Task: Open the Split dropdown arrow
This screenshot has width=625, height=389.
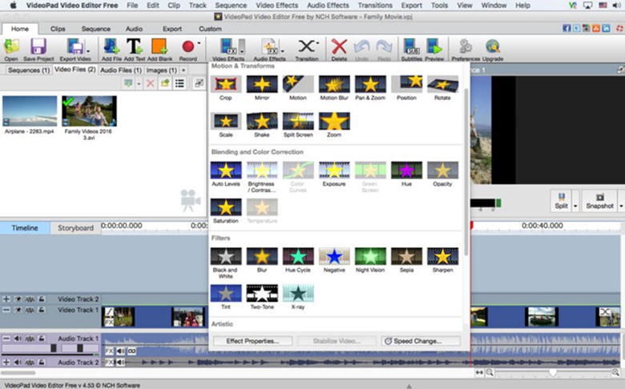Action: coord(575,206)
